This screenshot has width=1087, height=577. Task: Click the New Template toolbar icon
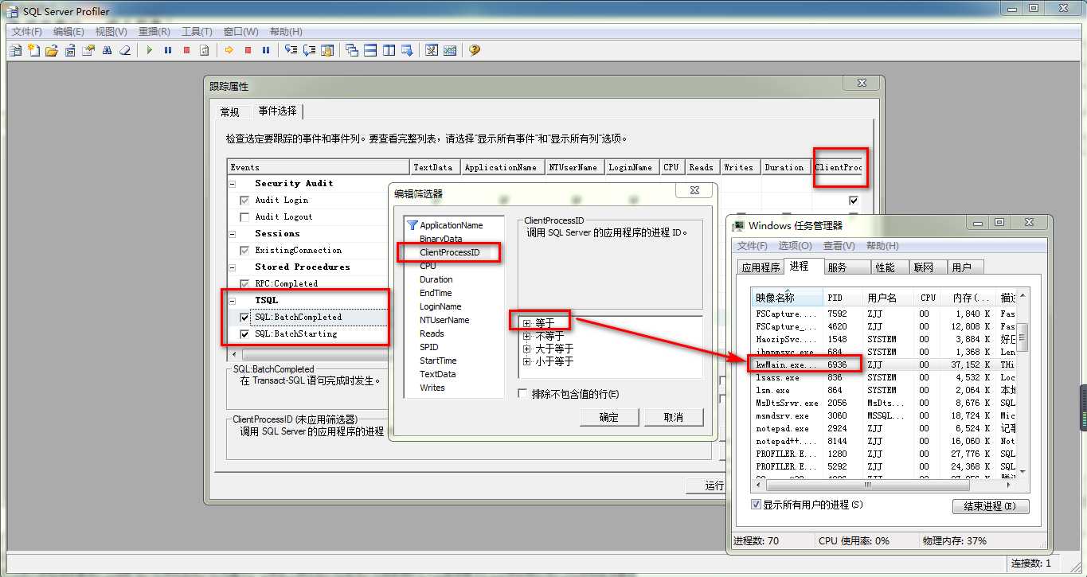pos(33,50)
